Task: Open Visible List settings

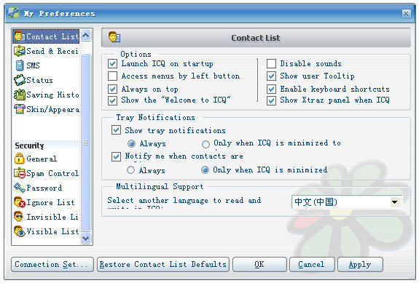Action: coord(46,231)
